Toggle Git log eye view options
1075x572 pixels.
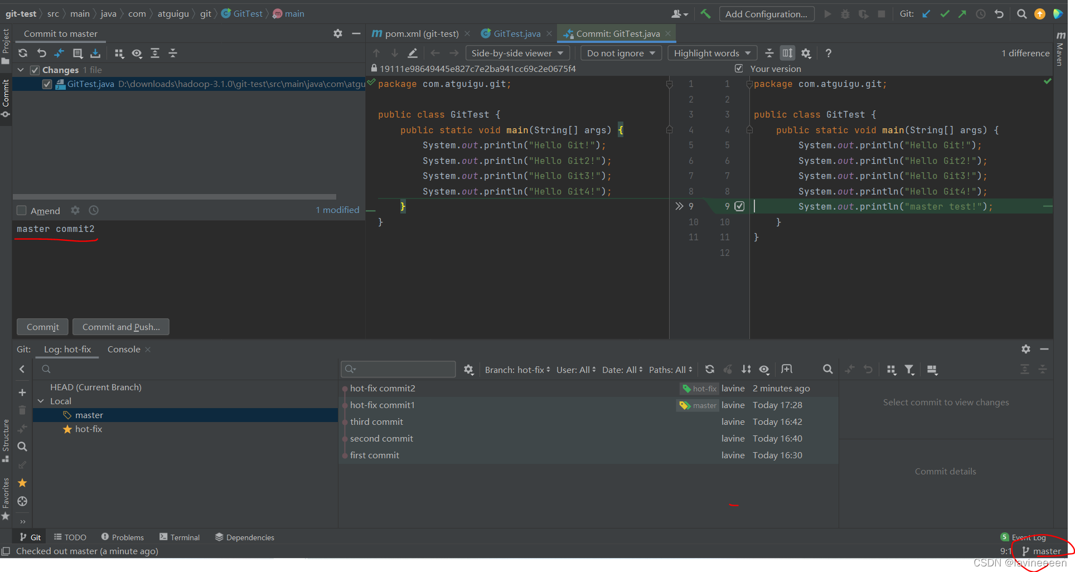764,369
